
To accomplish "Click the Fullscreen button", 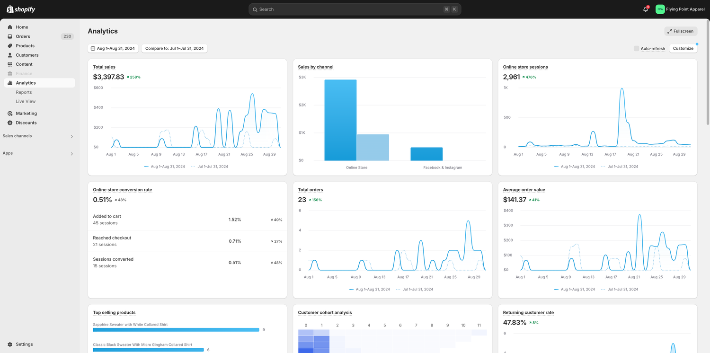I will click(681, 31).
